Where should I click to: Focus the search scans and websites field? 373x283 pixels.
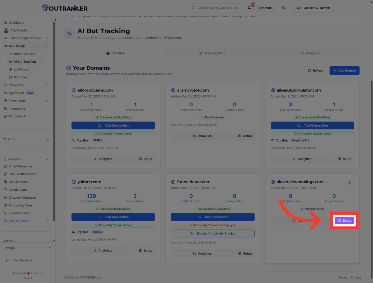[x=216, y=8]
